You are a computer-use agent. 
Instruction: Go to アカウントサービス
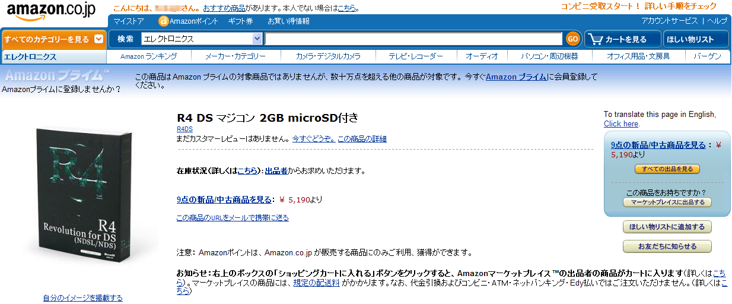tap(670, 21)
